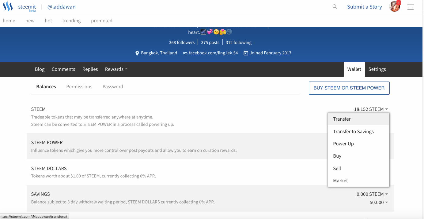This screenshot has width=424, height=219.
Task: Open Market from the STEEM menu
Action: point(358,181)
